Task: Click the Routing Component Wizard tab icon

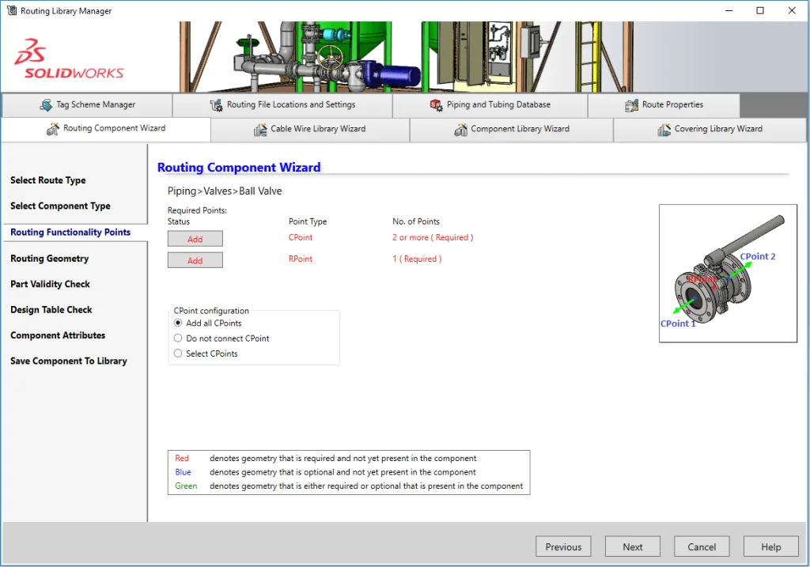Action: point(53,129)
